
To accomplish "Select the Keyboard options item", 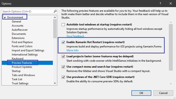I will pyautogui.click(x=17, y=59).
